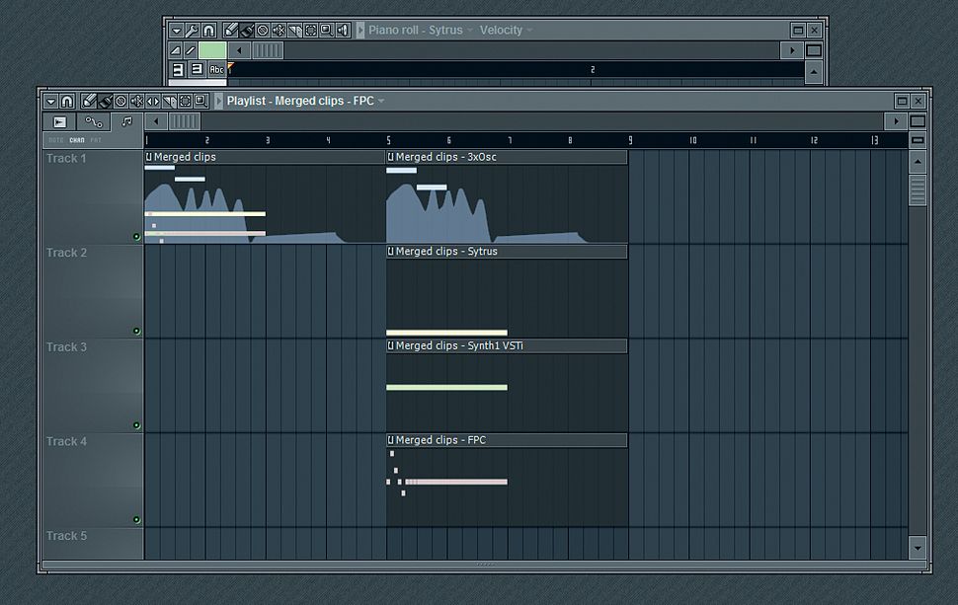
Task: Toggle the Piano roll slide note button
Action: pos(176,50)
